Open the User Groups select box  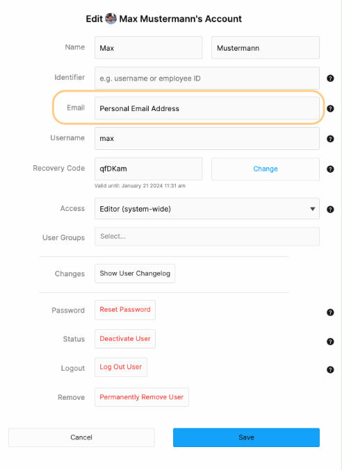(x=207, y=237)
